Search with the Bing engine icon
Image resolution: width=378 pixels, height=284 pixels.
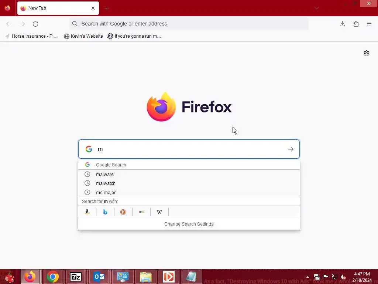point(105,212)
